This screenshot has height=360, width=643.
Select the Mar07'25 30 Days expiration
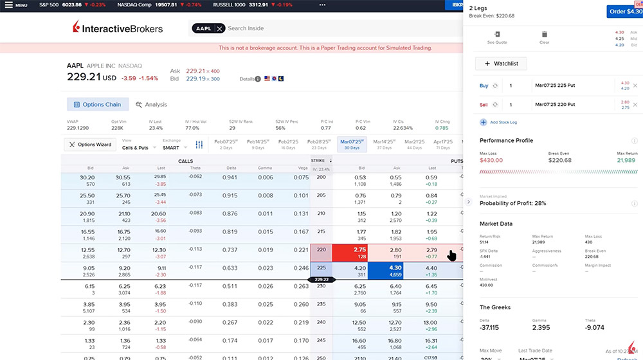(x=352, y=145)
